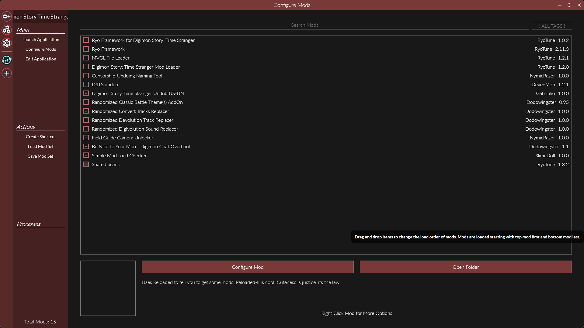Viewport: 584px width, 328px height.
Task: Click the plus circle icon in sidebar
Action: (7, 73)
